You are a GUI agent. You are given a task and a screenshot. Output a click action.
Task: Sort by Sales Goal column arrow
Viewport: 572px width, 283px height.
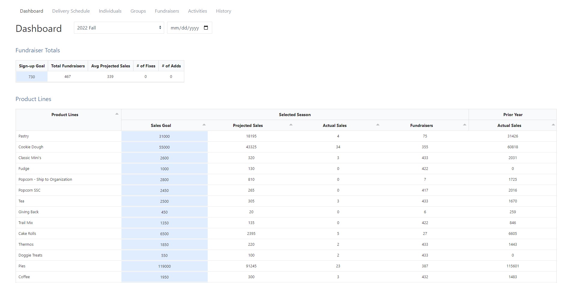pyautogui.click(x=204, y=125)
